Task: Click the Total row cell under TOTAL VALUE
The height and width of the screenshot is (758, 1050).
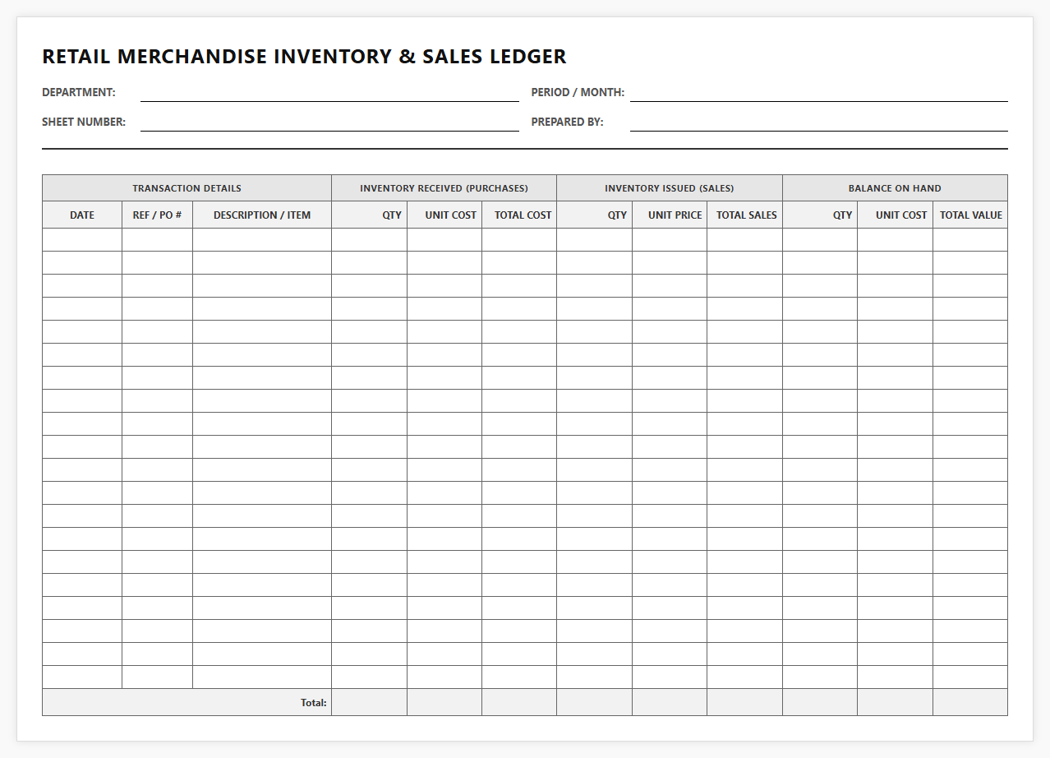Action: [x=970, y=702]
